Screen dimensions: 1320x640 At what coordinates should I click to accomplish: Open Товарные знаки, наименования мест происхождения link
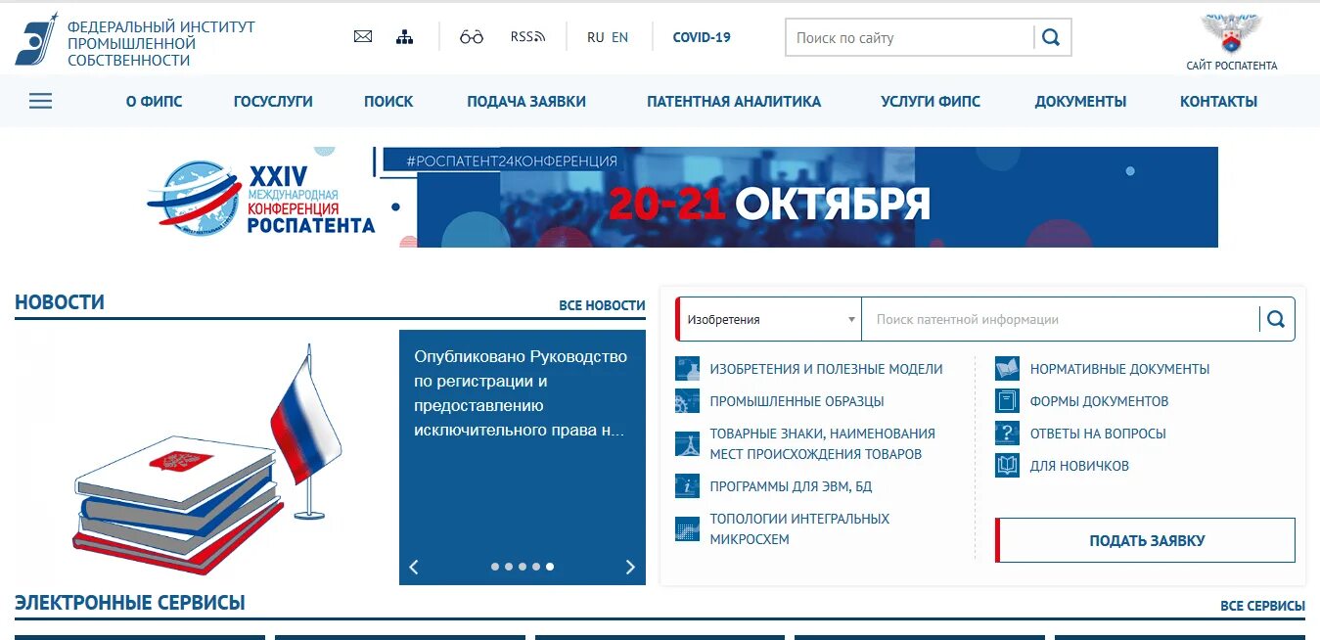pos(822,444)
